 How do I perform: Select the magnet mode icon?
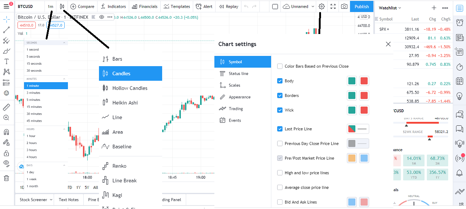tap(6, 132)
